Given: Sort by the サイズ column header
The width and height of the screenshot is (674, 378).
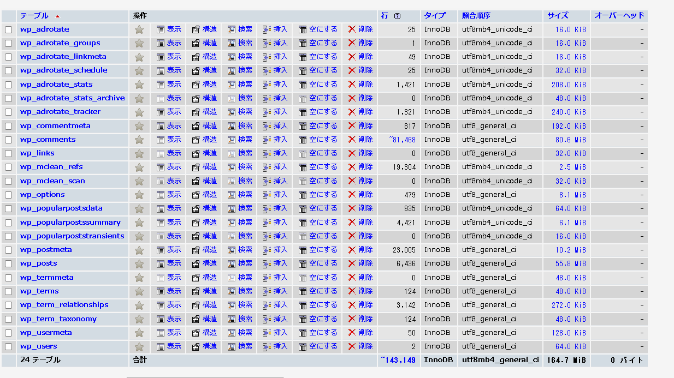Looking at the screenshot, I should (558, 16).
